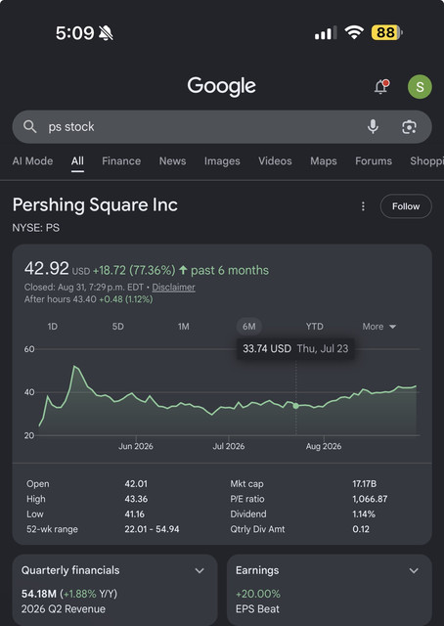Click the Pershing Square Inc title
Viewport: 444px width, 626px height.
[x=95, y=204]
